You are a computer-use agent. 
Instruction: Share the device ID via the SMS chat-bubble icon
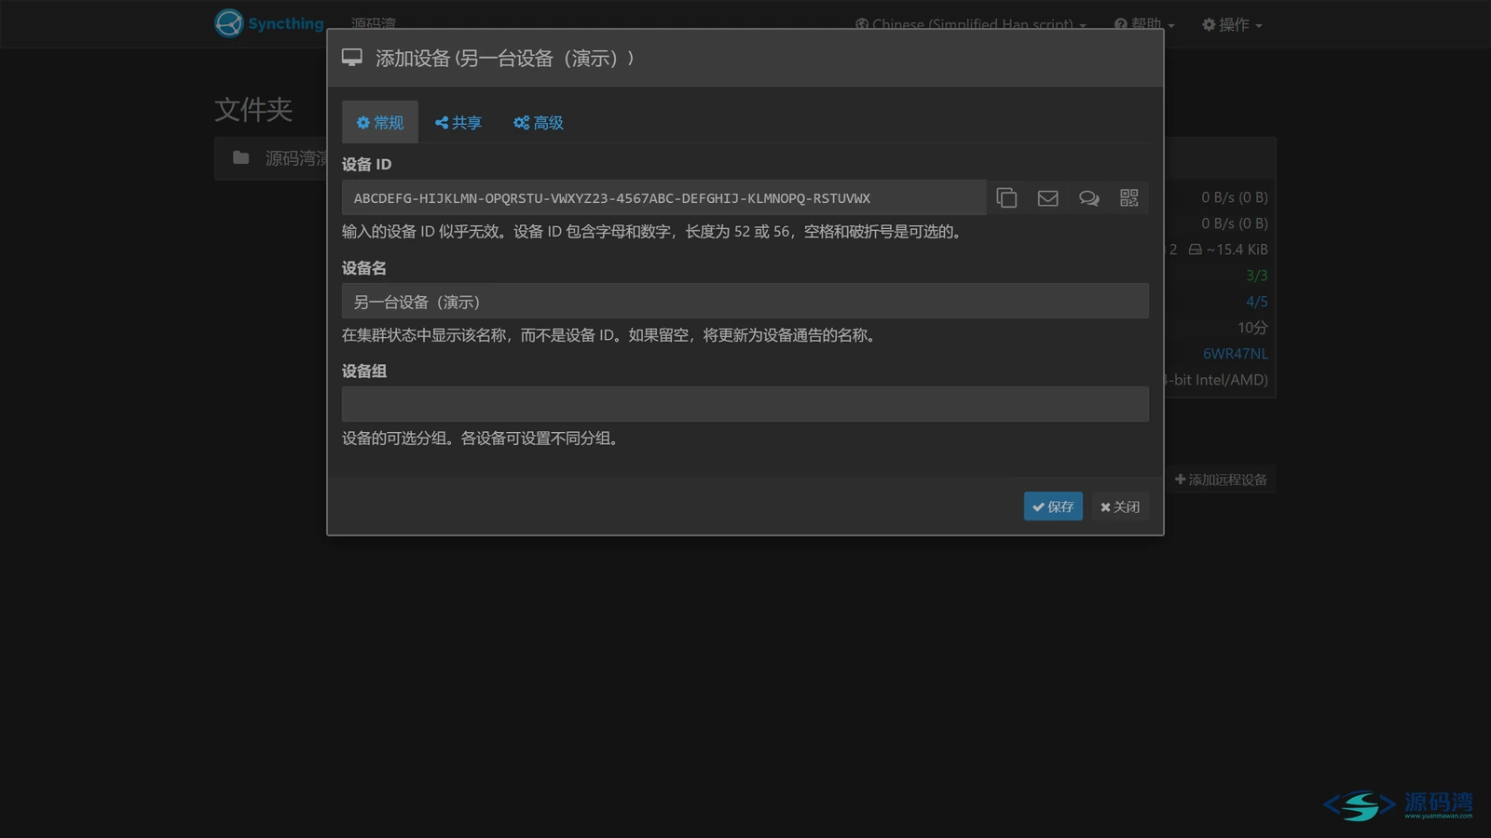[x=1088, y=197]
